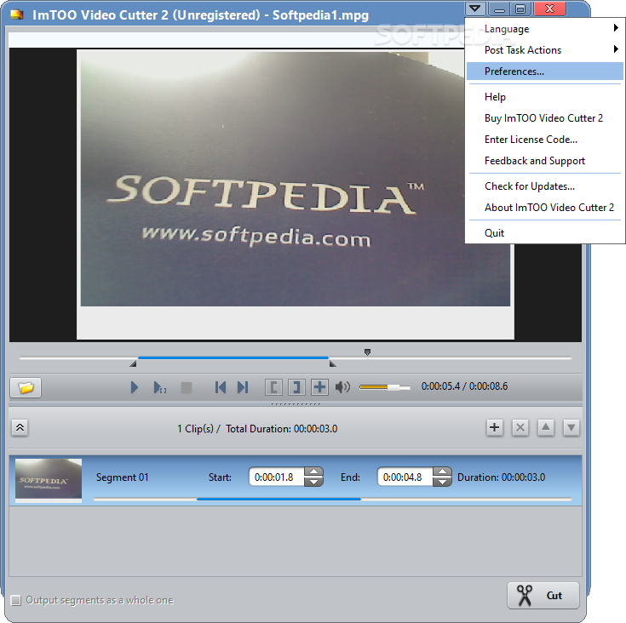Set the segment end point bracket

tap(296, 387)
